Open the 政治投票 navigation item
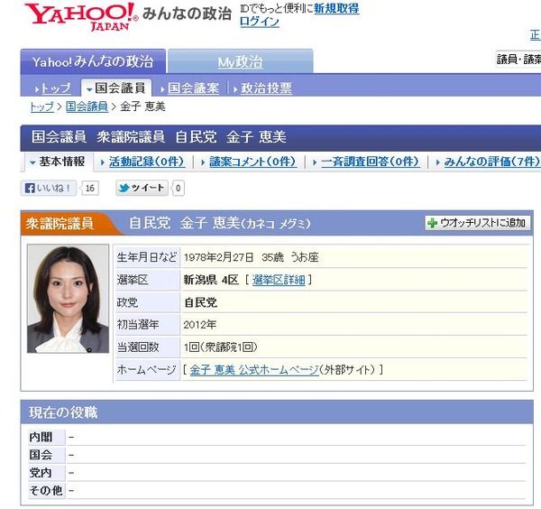The image size is (541, 509). (x=266, y=88)
